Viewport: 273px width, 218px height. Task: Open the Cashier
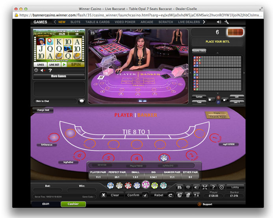tap(73, 204)
